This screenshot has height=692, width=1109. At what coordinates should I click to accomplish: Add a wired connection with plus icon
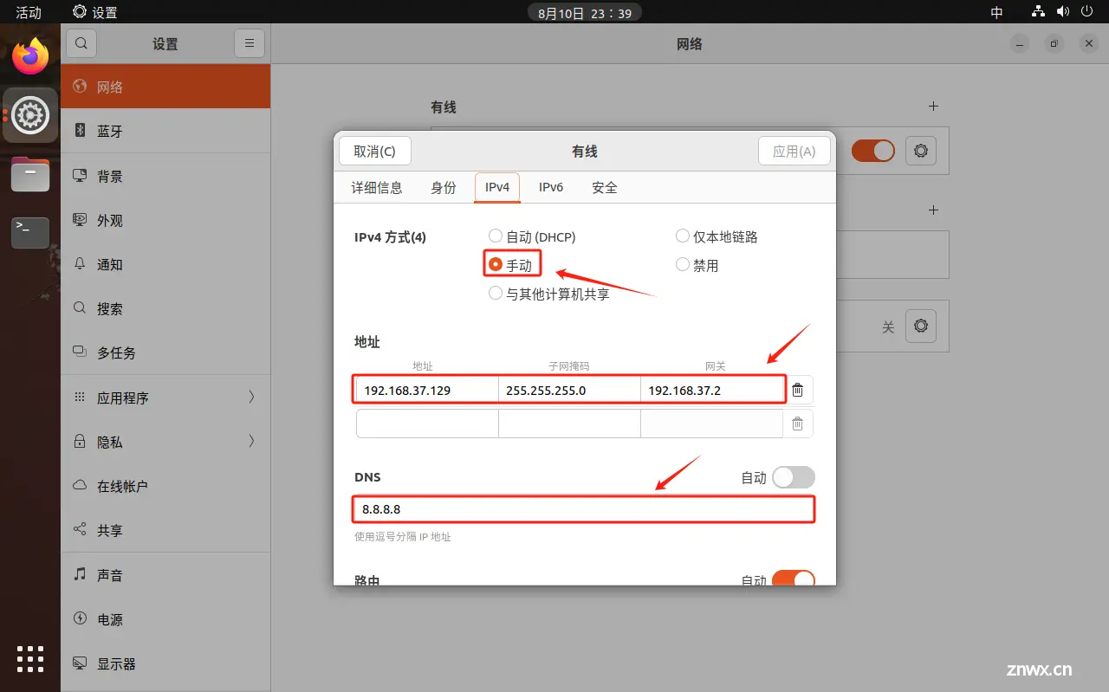pyautogui.click(x=933, y=106)
